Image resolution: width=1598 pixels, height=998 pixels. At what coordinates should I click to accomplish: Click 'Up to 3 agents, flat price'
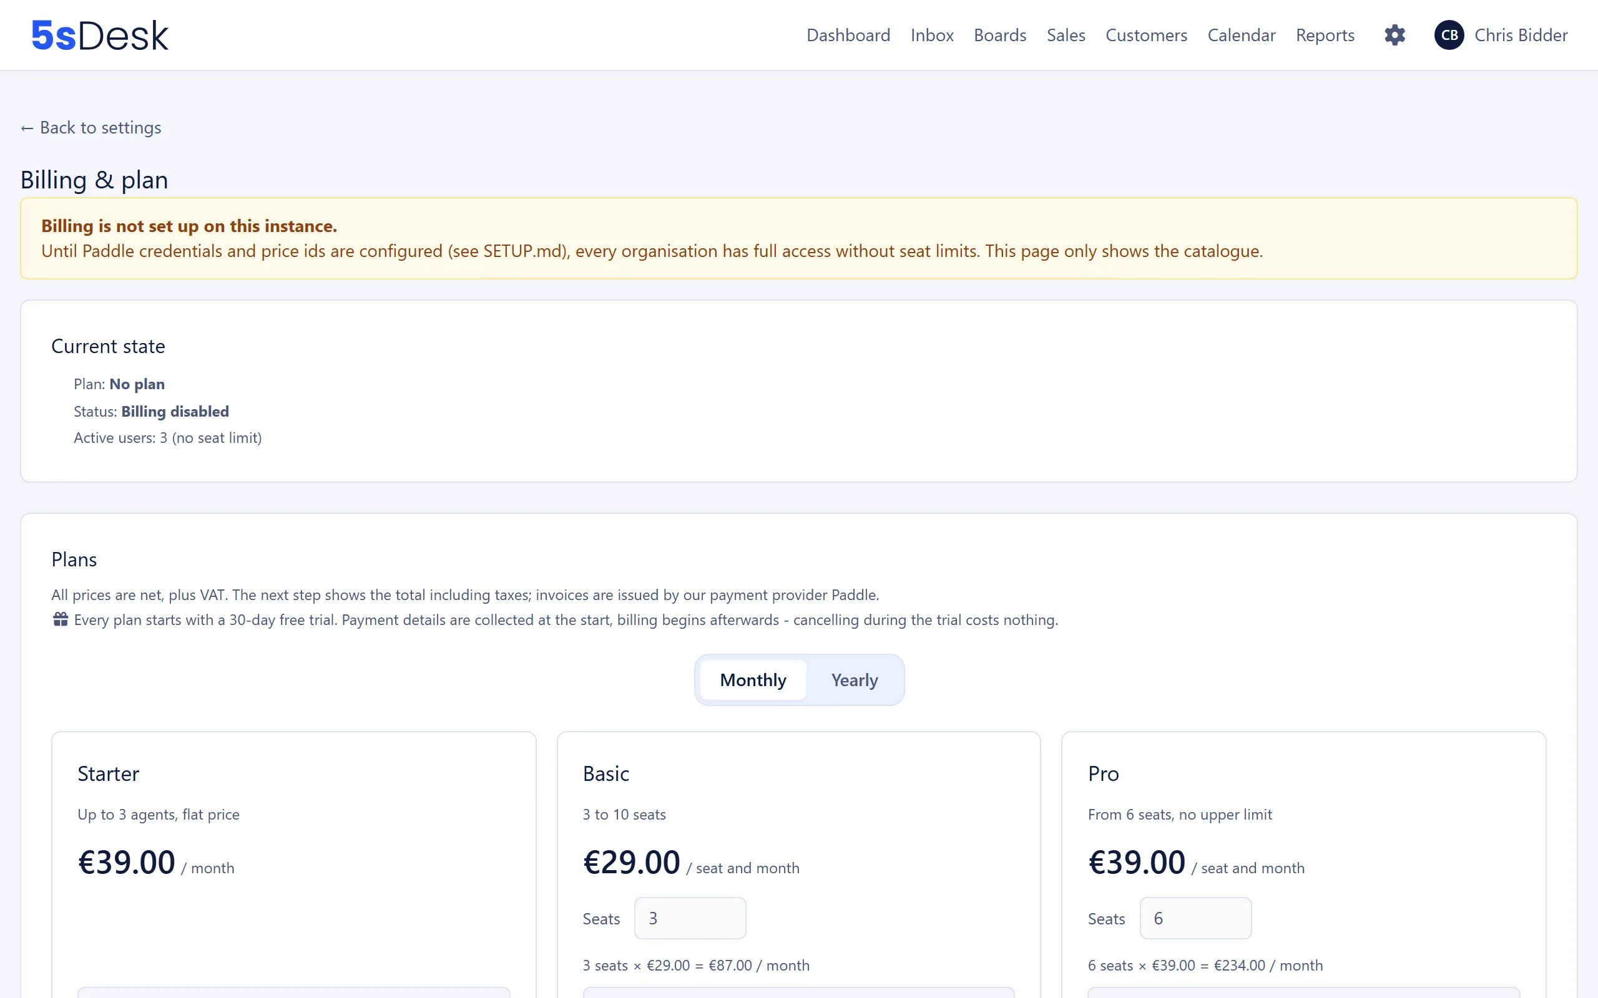(x=159, y=815)
